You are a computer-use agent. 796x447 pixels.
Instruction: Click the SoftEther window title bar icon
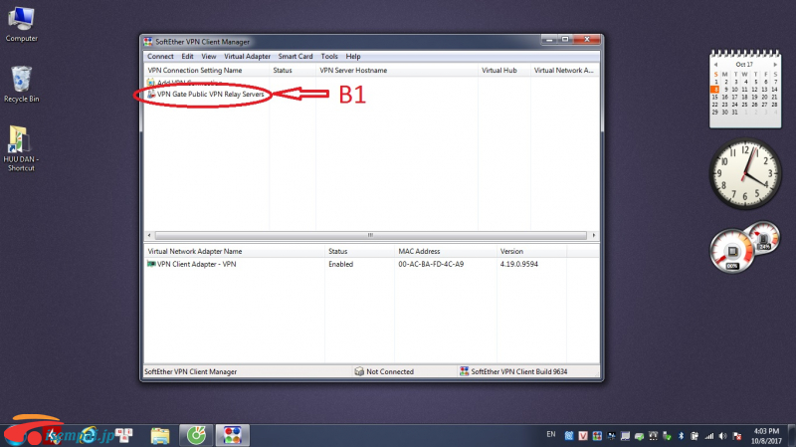(x=147, y=42)
